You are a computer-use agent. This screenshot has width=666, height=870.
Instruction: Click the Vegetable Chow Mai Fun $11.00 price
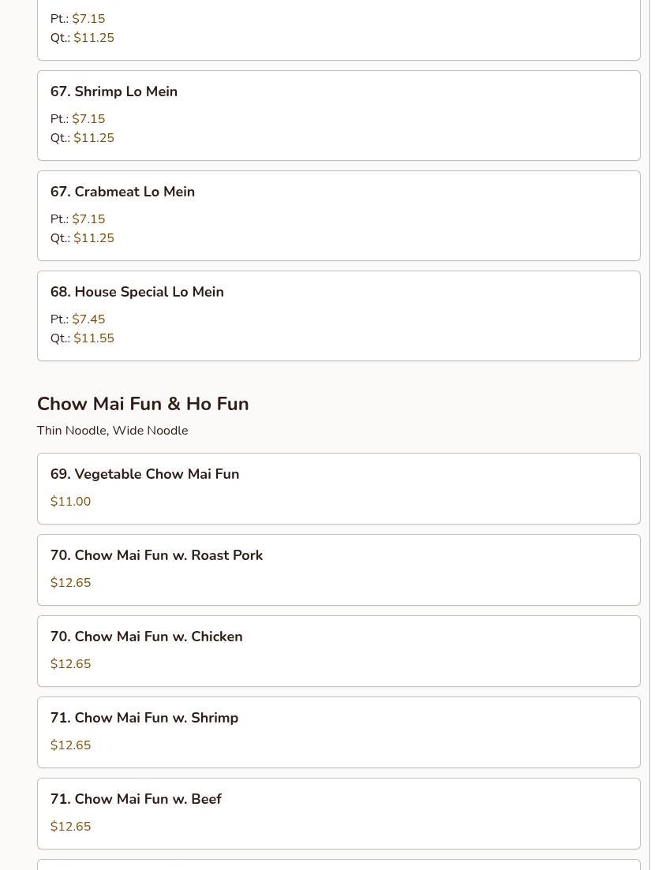[x=70, y=502]
